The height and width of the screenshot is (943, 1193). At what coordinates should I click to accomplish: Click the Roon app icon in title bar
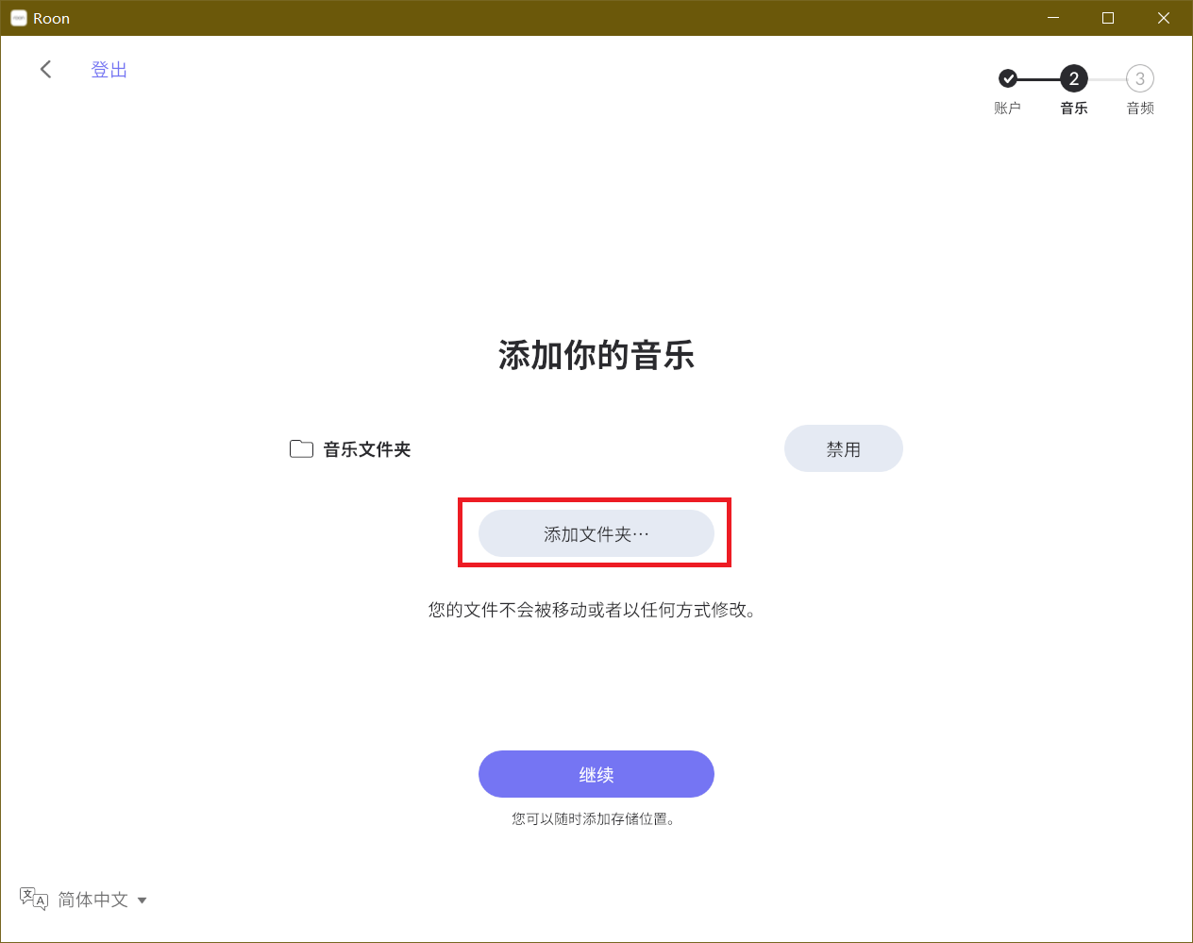18,18
